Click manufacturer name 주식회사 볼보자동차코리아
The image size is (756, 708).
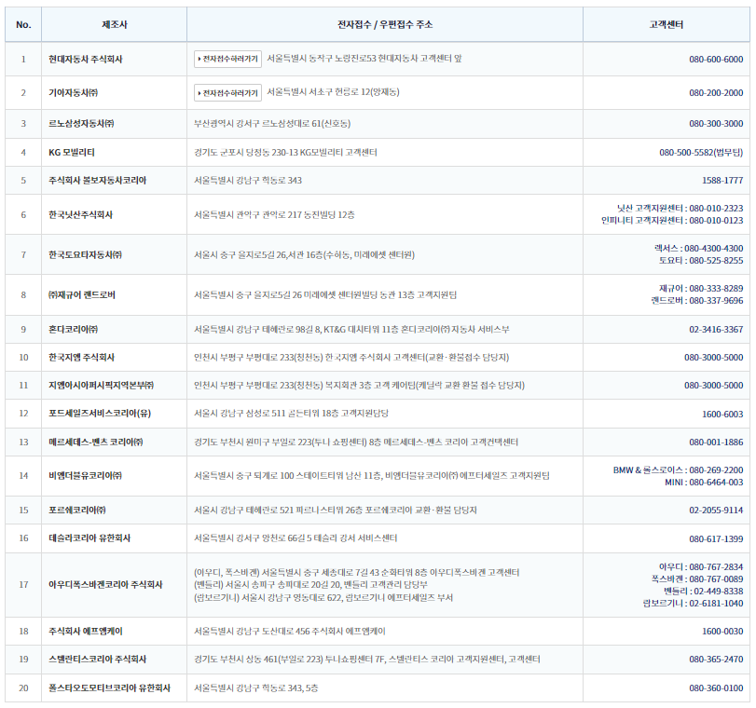(97, 180)
